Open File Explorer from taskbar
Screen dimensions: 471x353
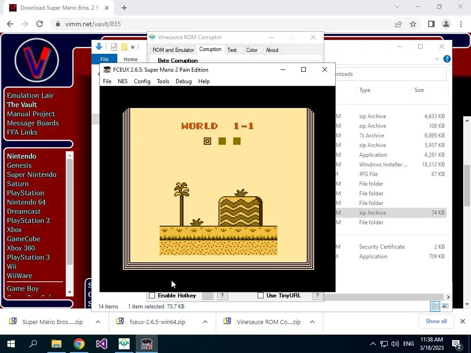(x=56, y=344)
